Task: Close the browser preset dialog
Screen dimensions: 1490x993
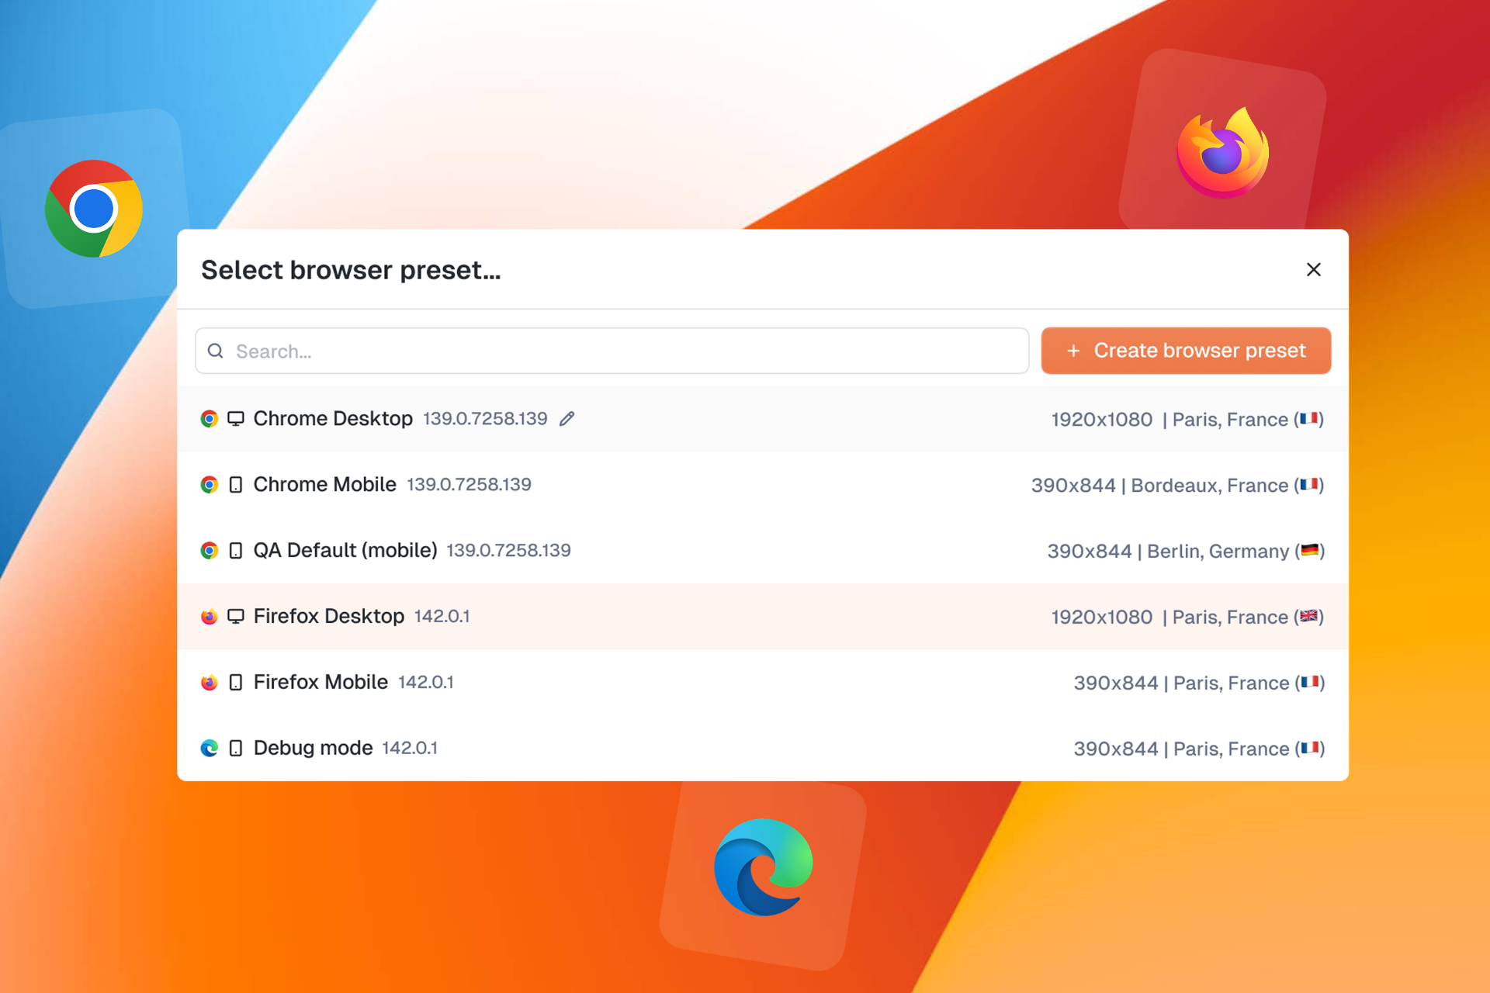Action: [x=1313, y=269]
